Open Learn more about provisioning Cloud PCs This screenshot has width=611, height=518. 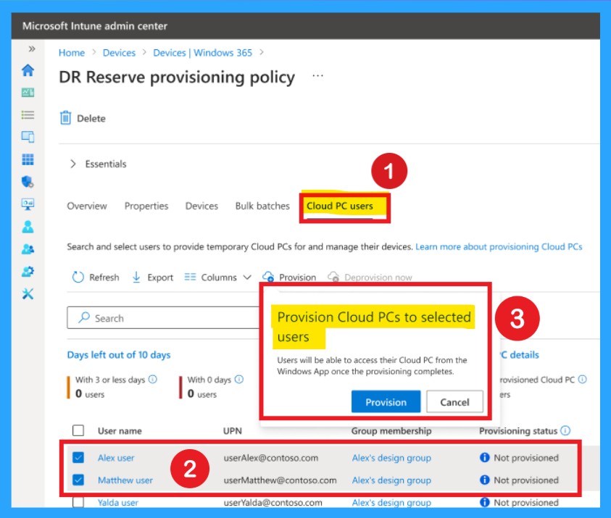click(x=499, y=247)
